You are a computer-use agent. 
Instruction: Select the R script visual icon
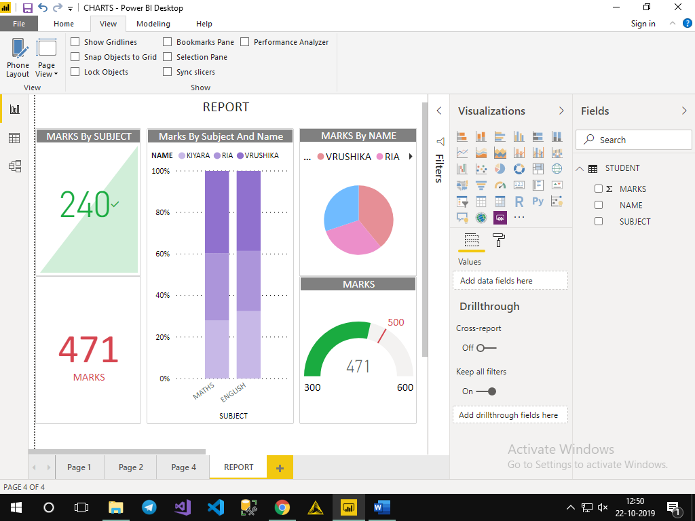(x=519, y=201)
